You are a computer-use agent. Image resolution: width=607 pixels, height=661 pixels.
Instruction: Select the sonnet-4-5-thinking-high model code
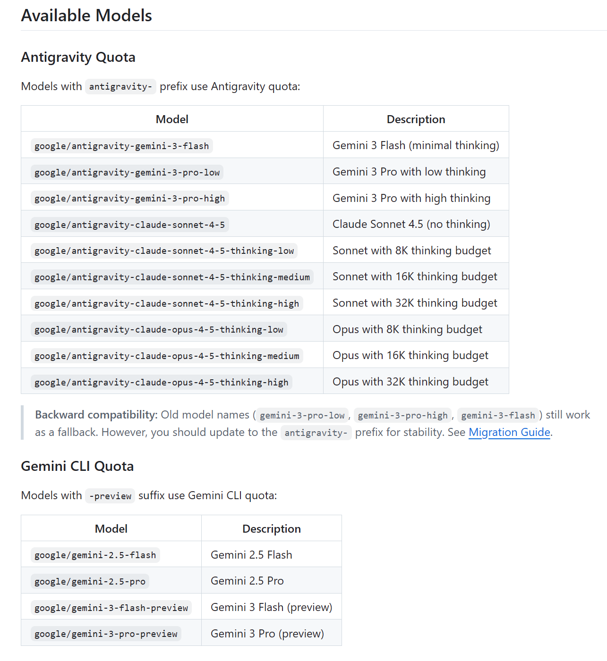tap(166, 303)
